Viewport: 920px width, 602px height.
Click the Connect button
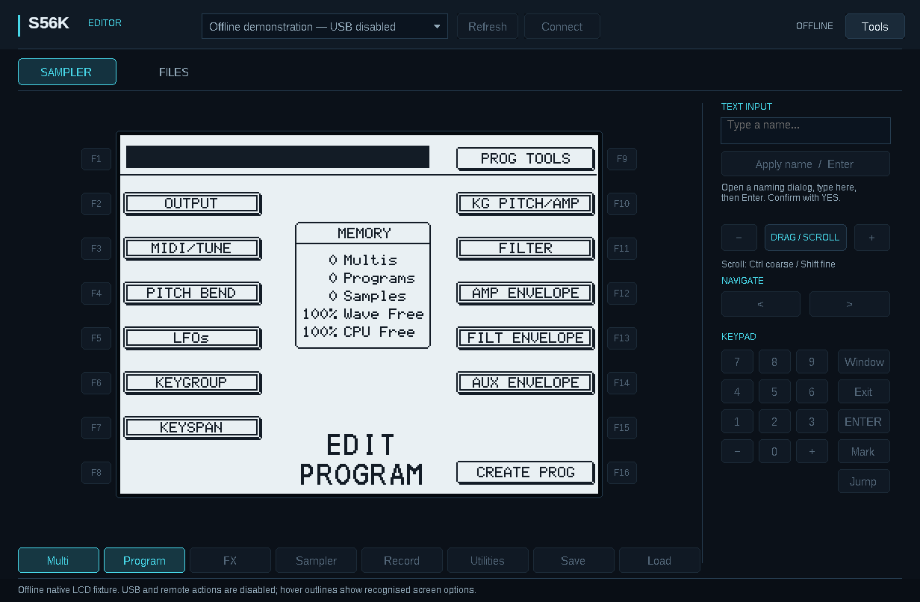click(562, 26)
